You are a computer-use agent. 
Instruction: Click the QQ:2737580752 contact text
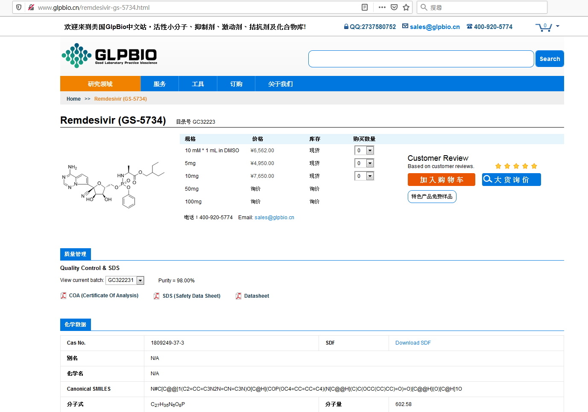373,27
